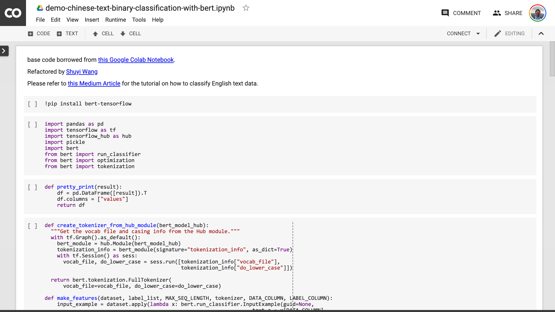The image size is (555, 312).
Task: Open the Runtime menu
Action: pos(116,20)
